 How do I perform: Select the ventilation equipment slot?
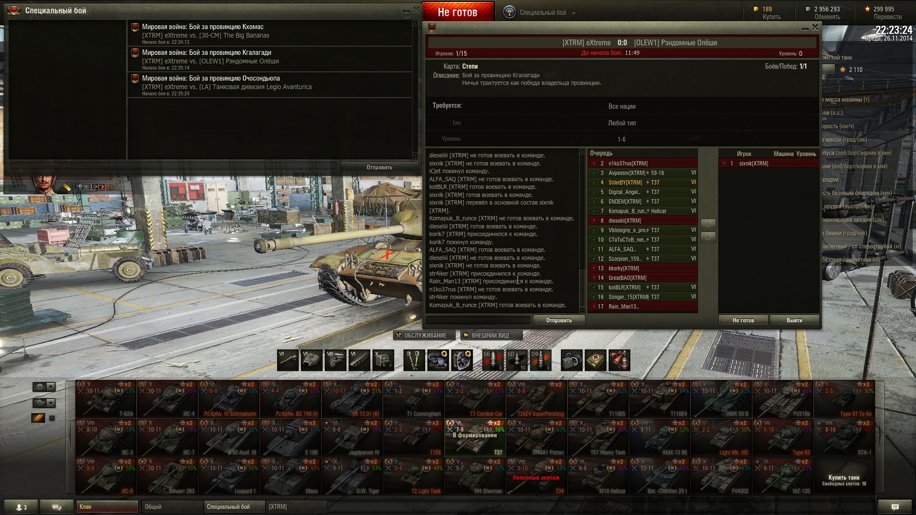[462, 360]
